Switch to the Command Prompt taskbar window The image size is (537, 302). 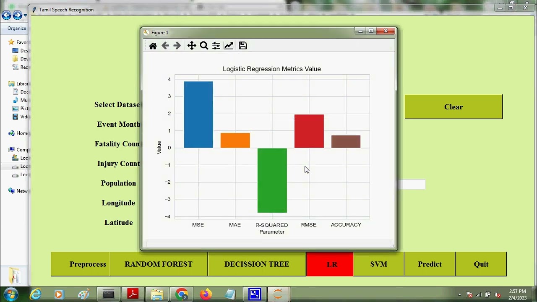point(109,294)
